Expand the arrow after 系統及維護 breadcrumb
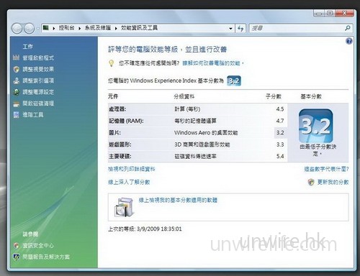Viewport: 360px width, 276px height. 116,28
